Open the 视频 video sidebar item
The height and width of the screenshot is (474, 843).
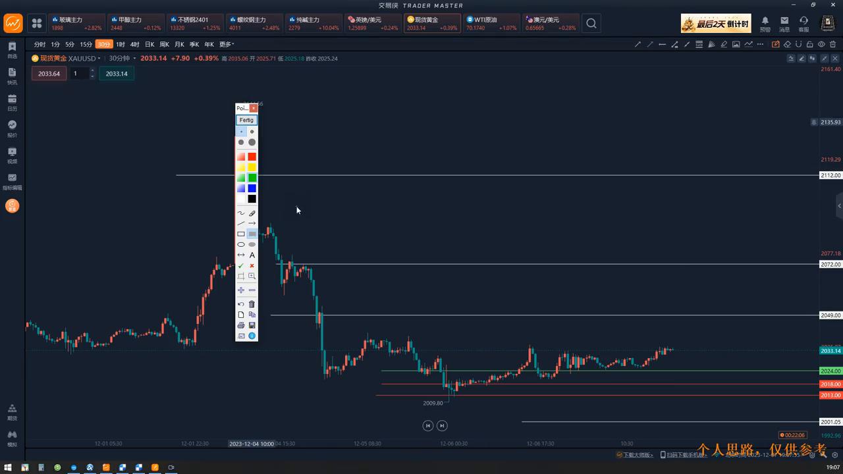coord(12,155)
